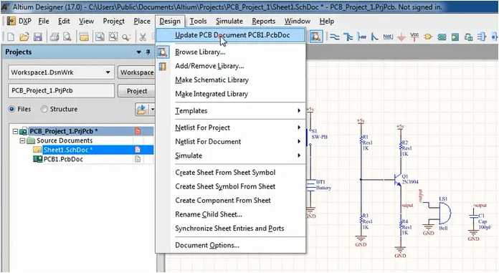Open dropdown arrow beside view options icon
This screenshot has height=273, width=499.
pos(153,110)
